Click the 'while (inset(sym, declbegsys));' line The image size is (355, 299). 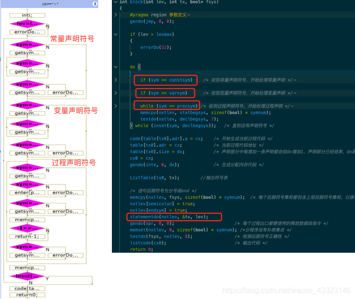tap(175, 126)
